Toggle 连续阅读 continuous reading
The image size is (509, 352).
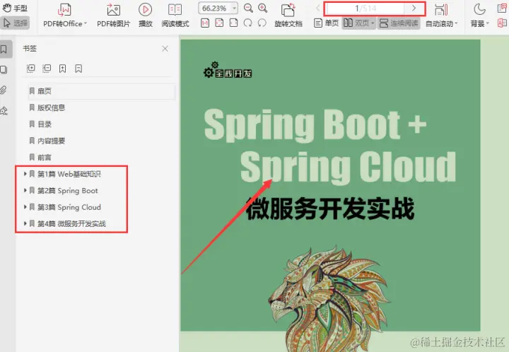click(x=399, y=23)
